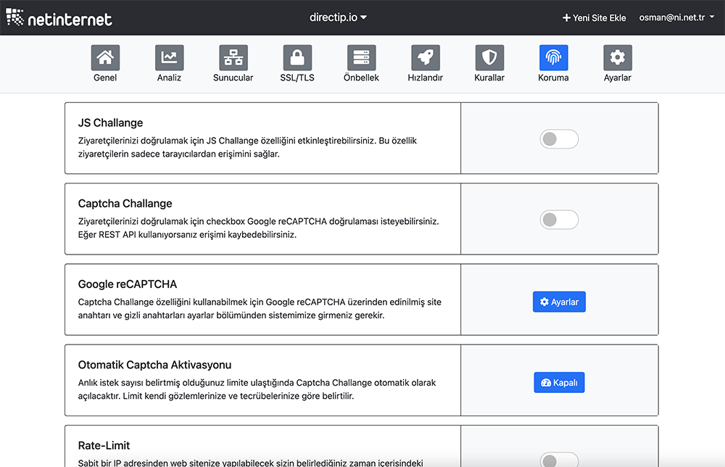
Task: Go to the Genel tab label
Action: [x=105, y=78]
